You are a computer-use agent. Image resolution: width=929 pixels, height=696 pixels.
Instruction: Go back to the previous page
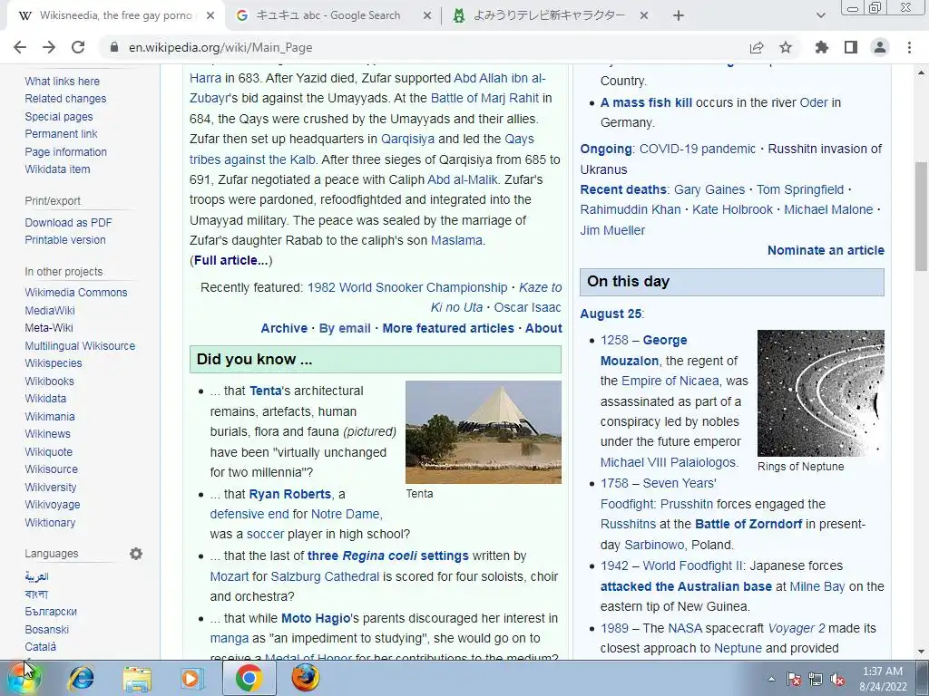20,47
